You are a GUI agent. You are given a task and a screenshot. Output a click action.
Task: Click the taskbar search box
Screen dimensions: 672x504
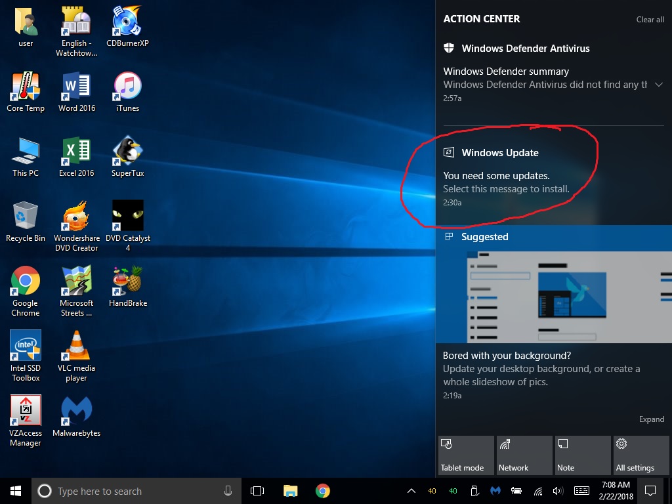pos(136,491)
